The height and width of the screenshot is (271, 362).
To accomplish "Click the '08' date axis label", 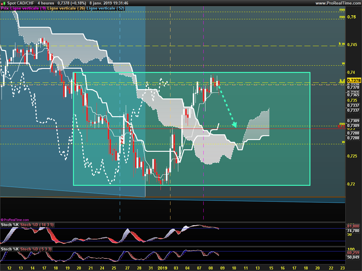I will 211,268.
